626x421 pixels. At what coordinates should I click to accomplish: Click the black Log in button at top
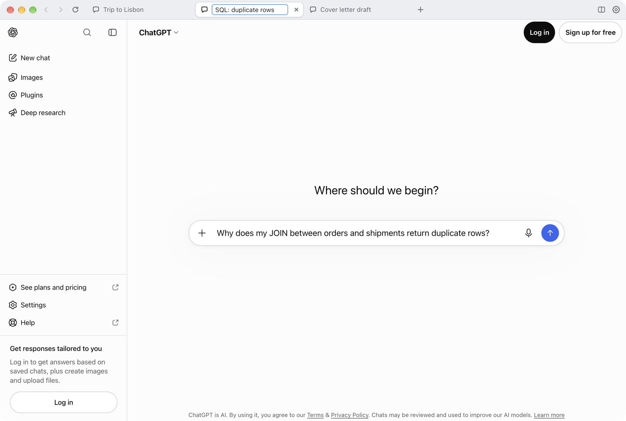coord(539,33)
